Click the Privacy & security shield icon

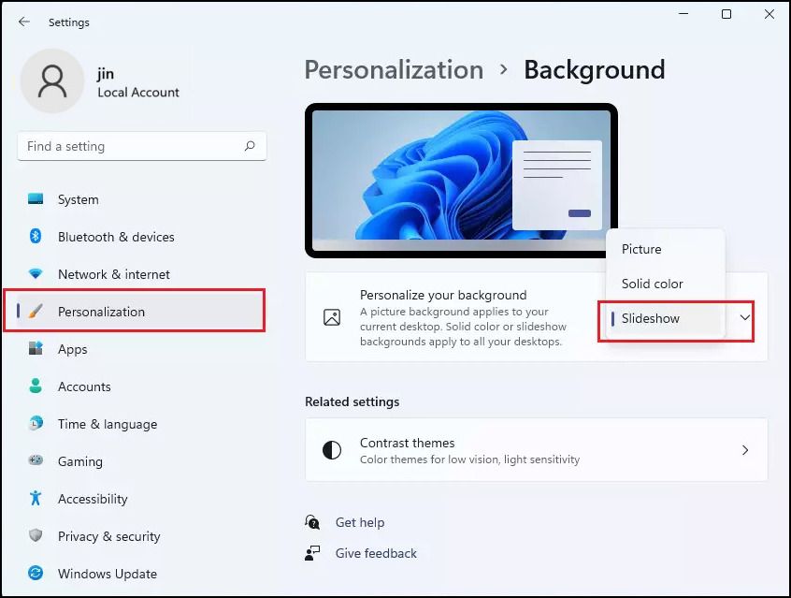[x=36, y=535]
